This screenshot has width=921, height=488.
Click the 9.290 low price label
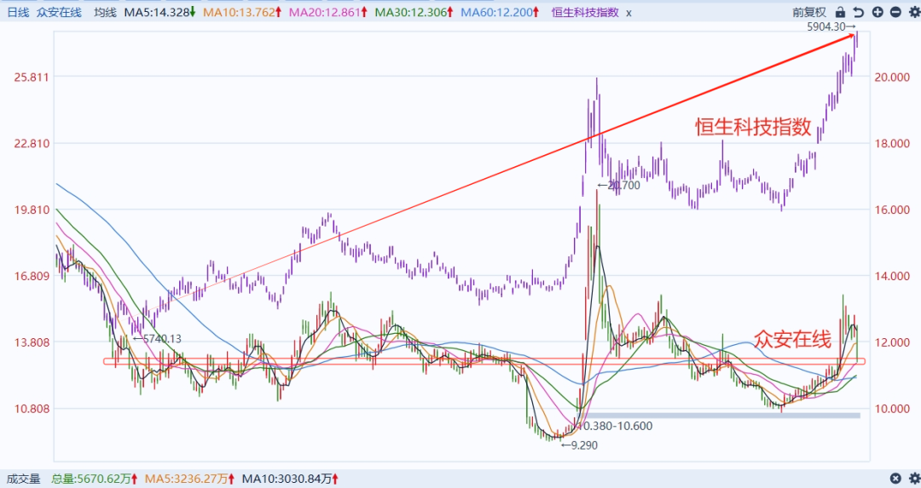point(579,445)
